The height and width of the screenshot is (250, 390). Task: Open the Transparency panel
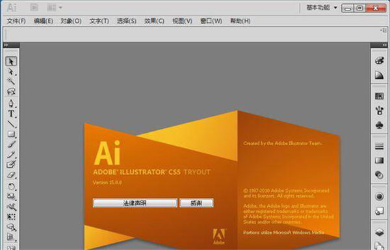(x=379, y=174)
